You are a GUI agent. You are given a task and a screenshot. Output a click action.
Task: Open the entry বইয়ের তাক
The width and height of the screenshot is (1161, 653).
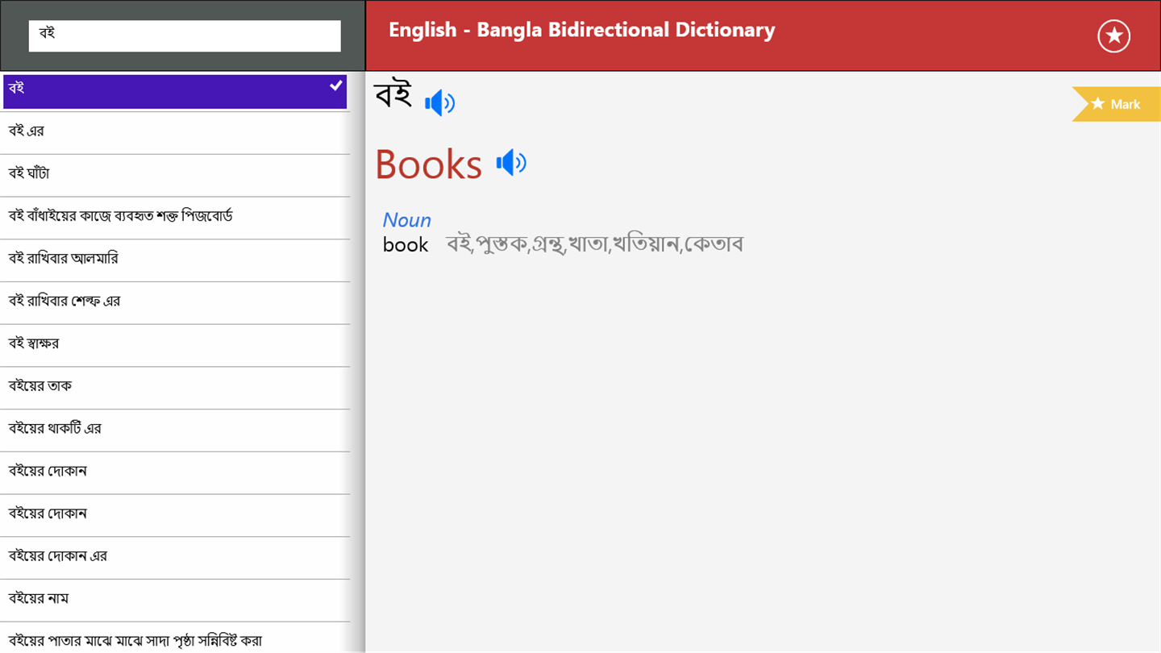pyautogui.click(x=175, y=388)
